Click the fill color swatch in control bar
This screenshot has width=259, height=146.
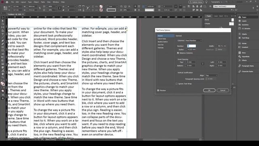[101, 6]
